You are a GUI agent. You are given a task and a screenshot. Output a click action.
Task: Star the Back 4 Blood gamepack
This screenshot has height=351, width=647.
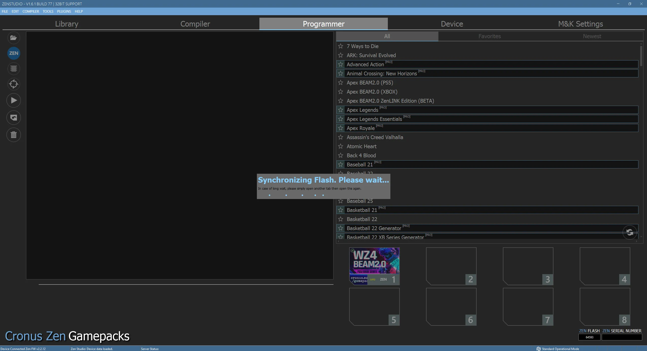tap(341, 156)
